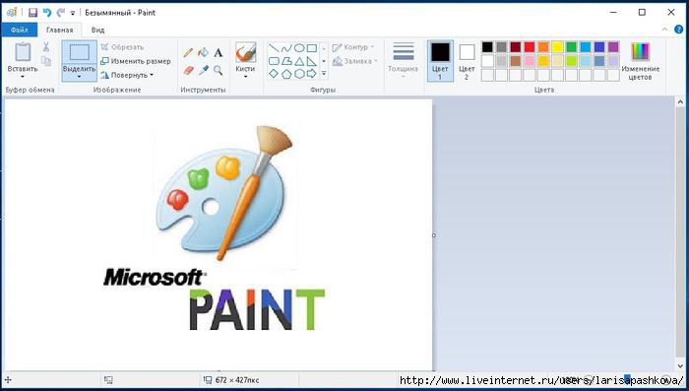Image resolution: width=689 pixels, height=391 pixels.
Task: Select the Fill with color bucket tool
Action: tap(203, 53)
